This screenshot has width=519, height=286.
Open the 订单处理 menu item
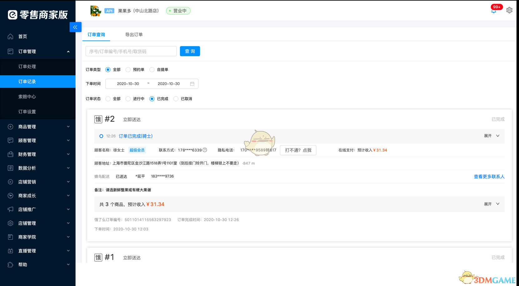pos(27,67)
